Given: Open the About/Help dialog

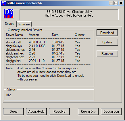Looking at the screenshot, I should point(36,112).
